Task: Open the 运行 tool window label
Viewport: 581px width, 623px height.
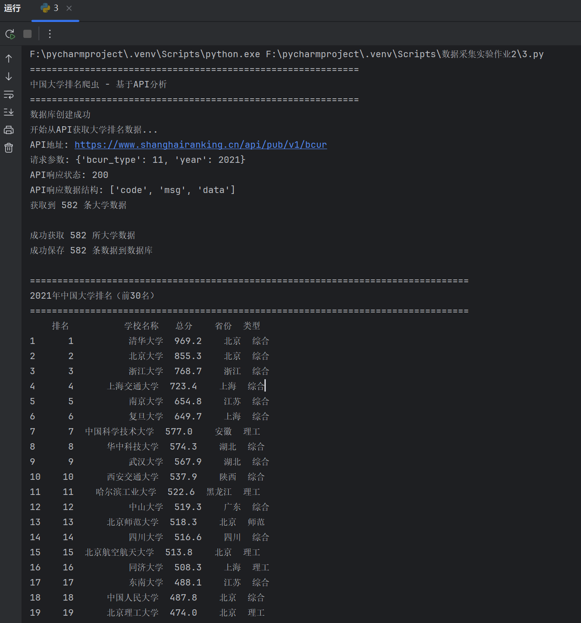Action: [x=12, y=8]
